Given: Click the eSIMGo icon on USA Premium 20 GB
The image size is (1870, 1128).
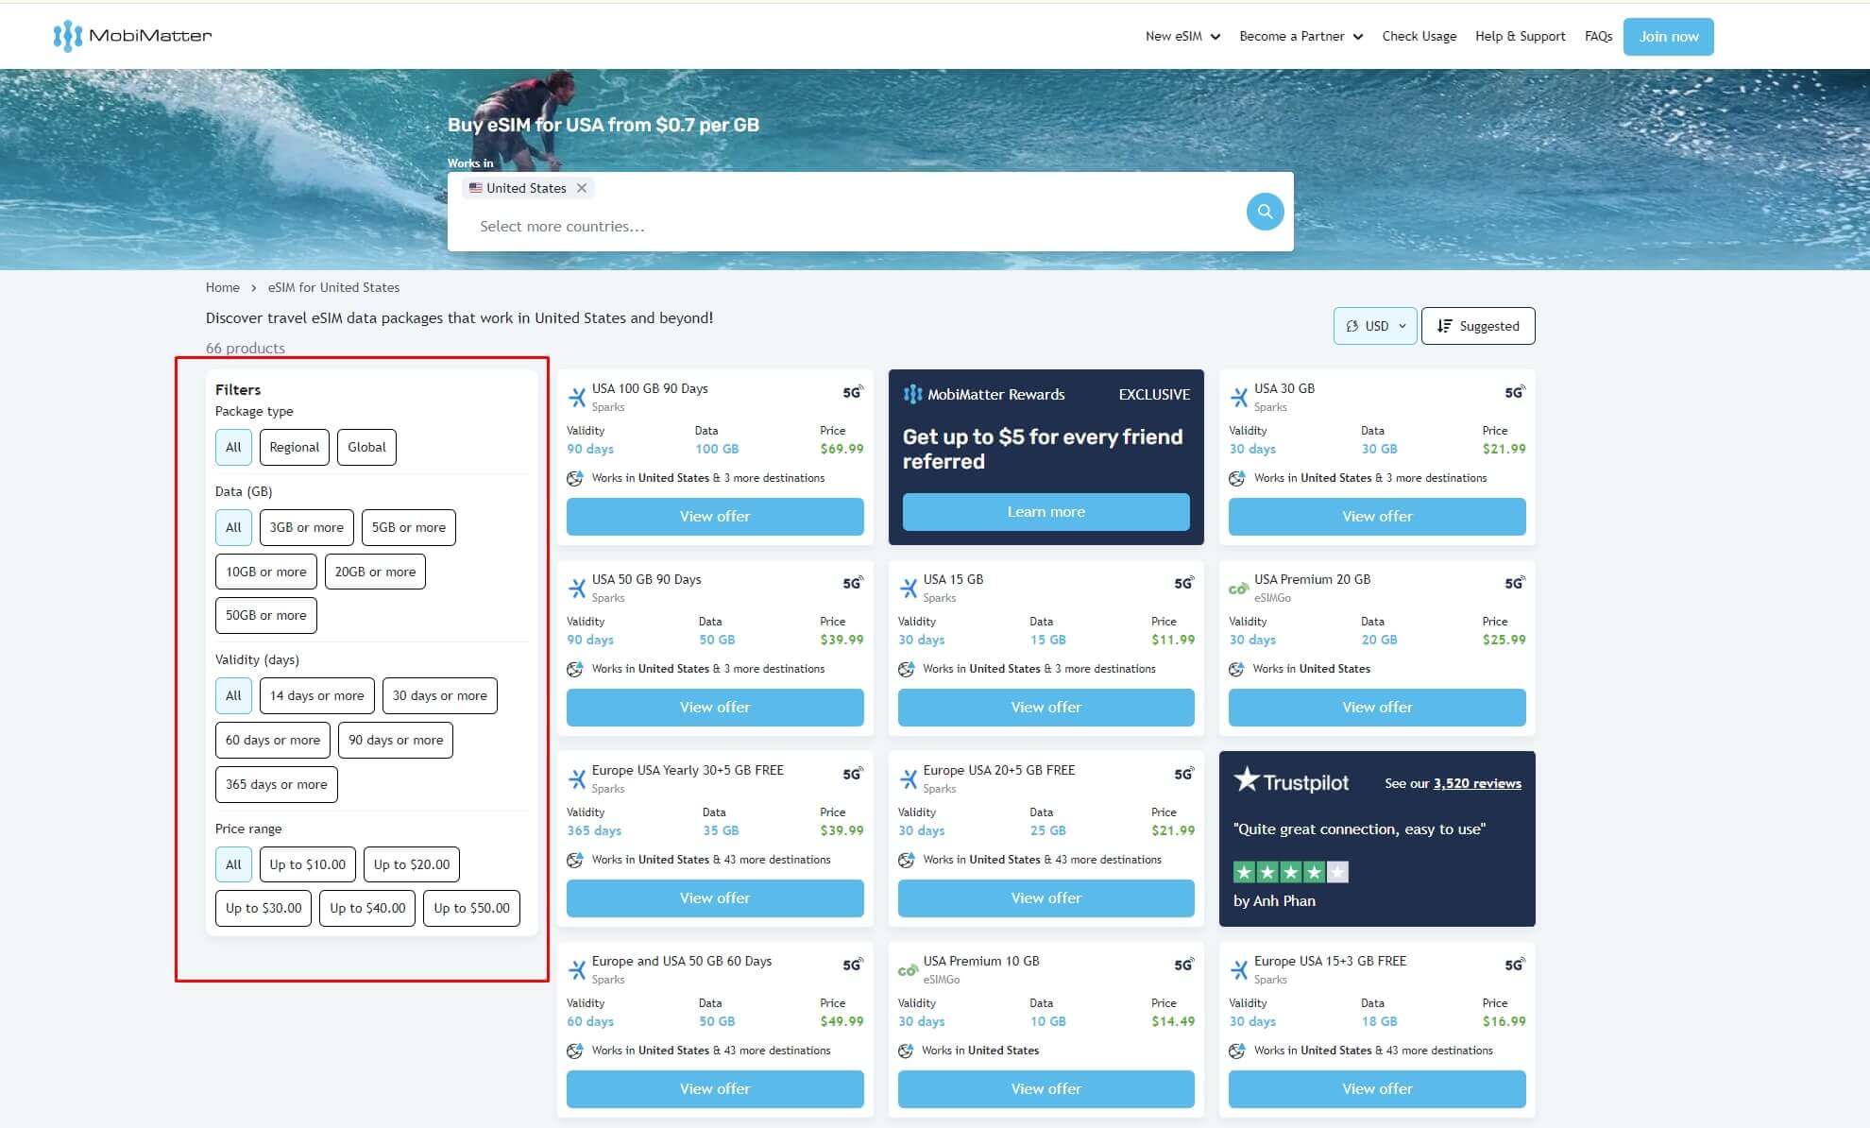Looking at the screenshot, I should (x=1237, y=588).
